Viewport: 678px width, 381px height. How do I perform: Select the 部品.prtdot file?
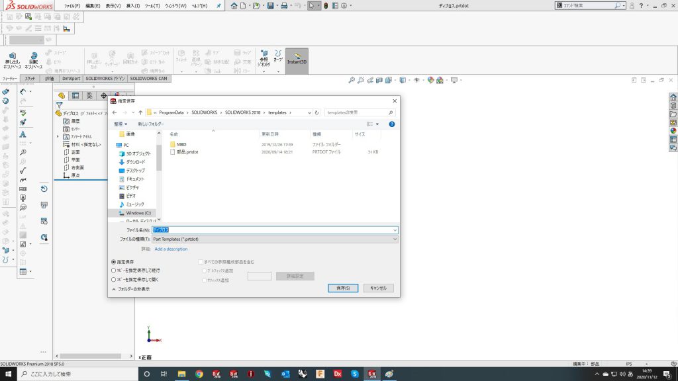click(x=187, y=152)
